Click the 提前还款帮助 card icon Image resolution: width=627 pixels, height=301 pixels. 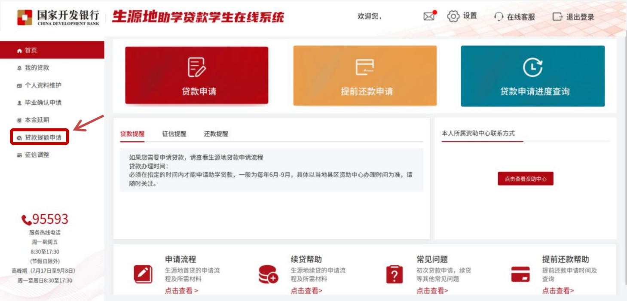click(x=520, y=274)
